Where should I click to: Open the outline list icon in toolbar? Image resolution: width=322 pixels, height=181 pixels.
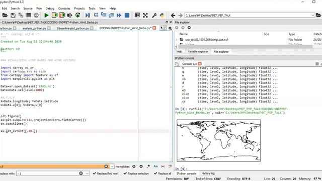tap(28, 15)
